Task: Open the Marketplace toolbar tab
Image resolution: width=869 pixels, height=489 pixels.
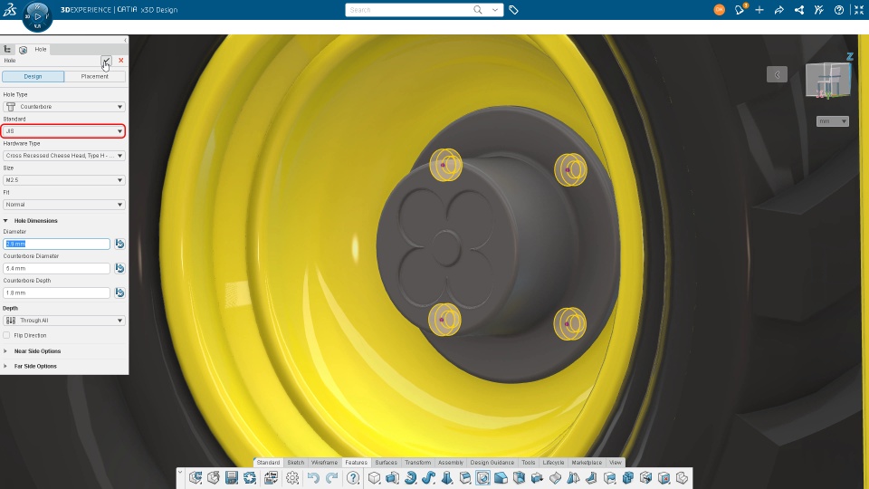Action: pyautogui.click(x=587, y=463)
